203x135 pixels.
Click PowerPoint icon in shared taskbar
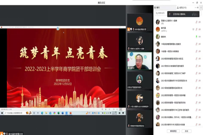(71, 113)
